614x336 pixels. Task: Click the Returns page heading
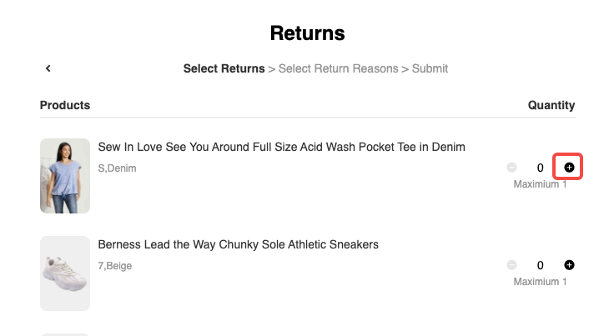[x=307, y=33]
